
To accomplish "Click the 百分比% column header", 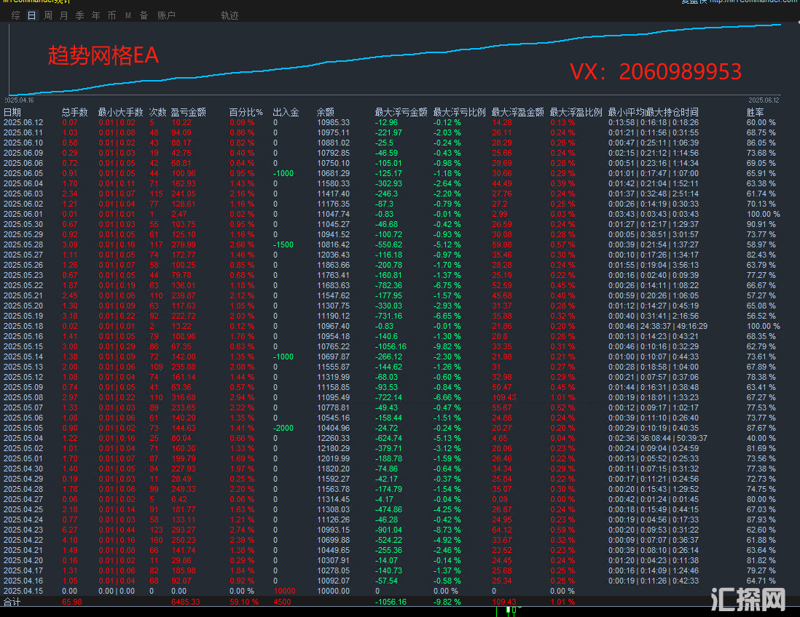I will tap(246, 112).
